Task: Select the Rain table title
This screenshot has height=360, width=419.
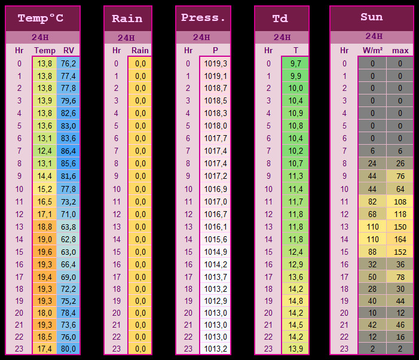Action: pyautogui.click(x=127, y=19)
